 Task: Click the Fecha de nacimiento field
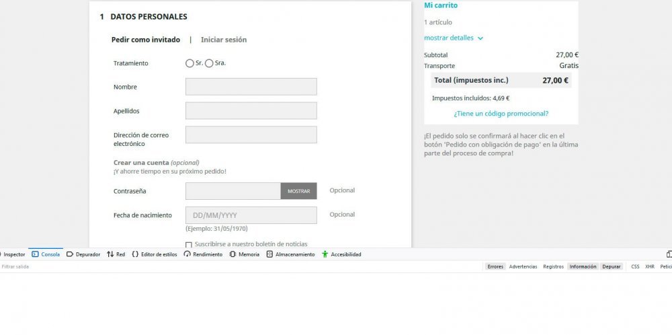(251, 215)
